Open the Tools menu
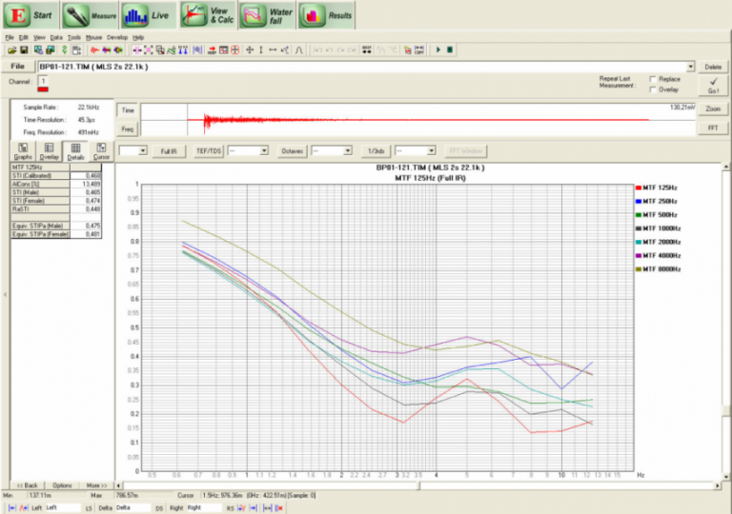This screenshot has height=514, width=732. (73, 37)
